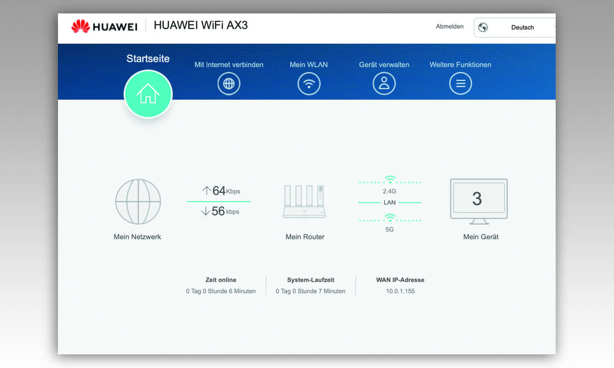Click the Mein Router device illustration

pyautogui.click(x=304, y=202)
